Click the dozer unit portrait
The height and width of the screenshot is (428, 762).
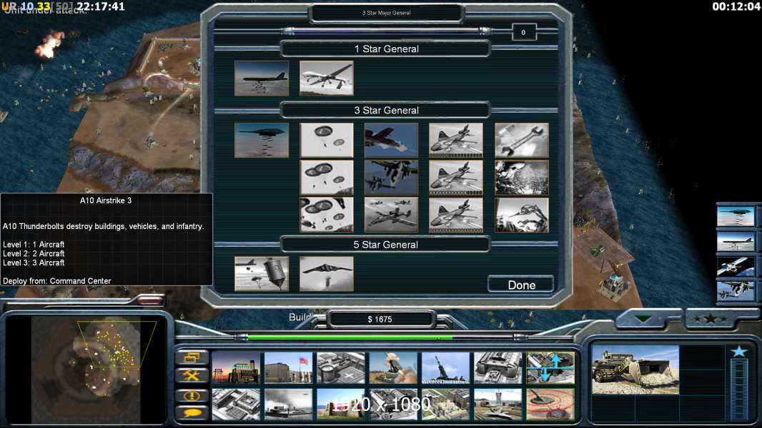(x=635, y=370)
